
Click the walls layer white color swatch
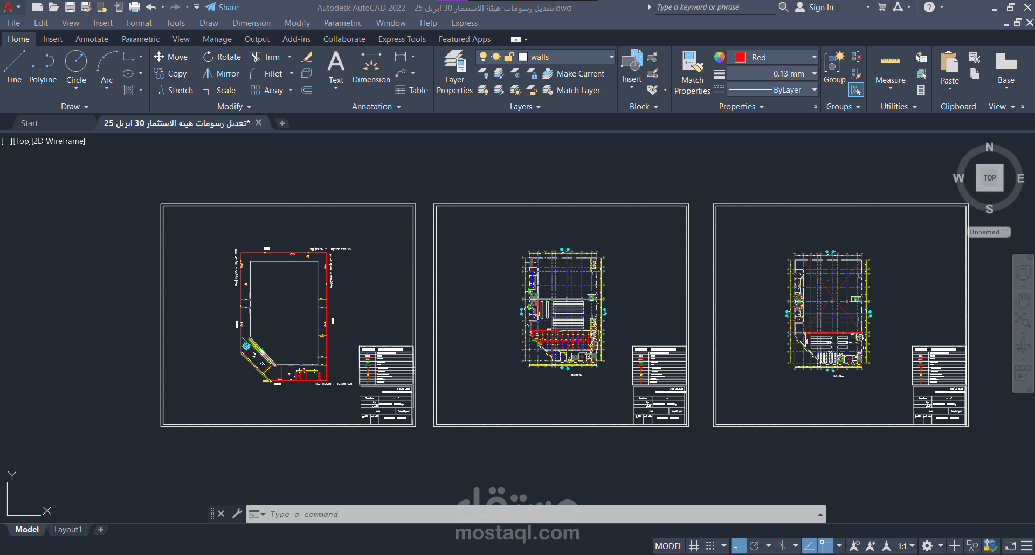coord(523,57)
